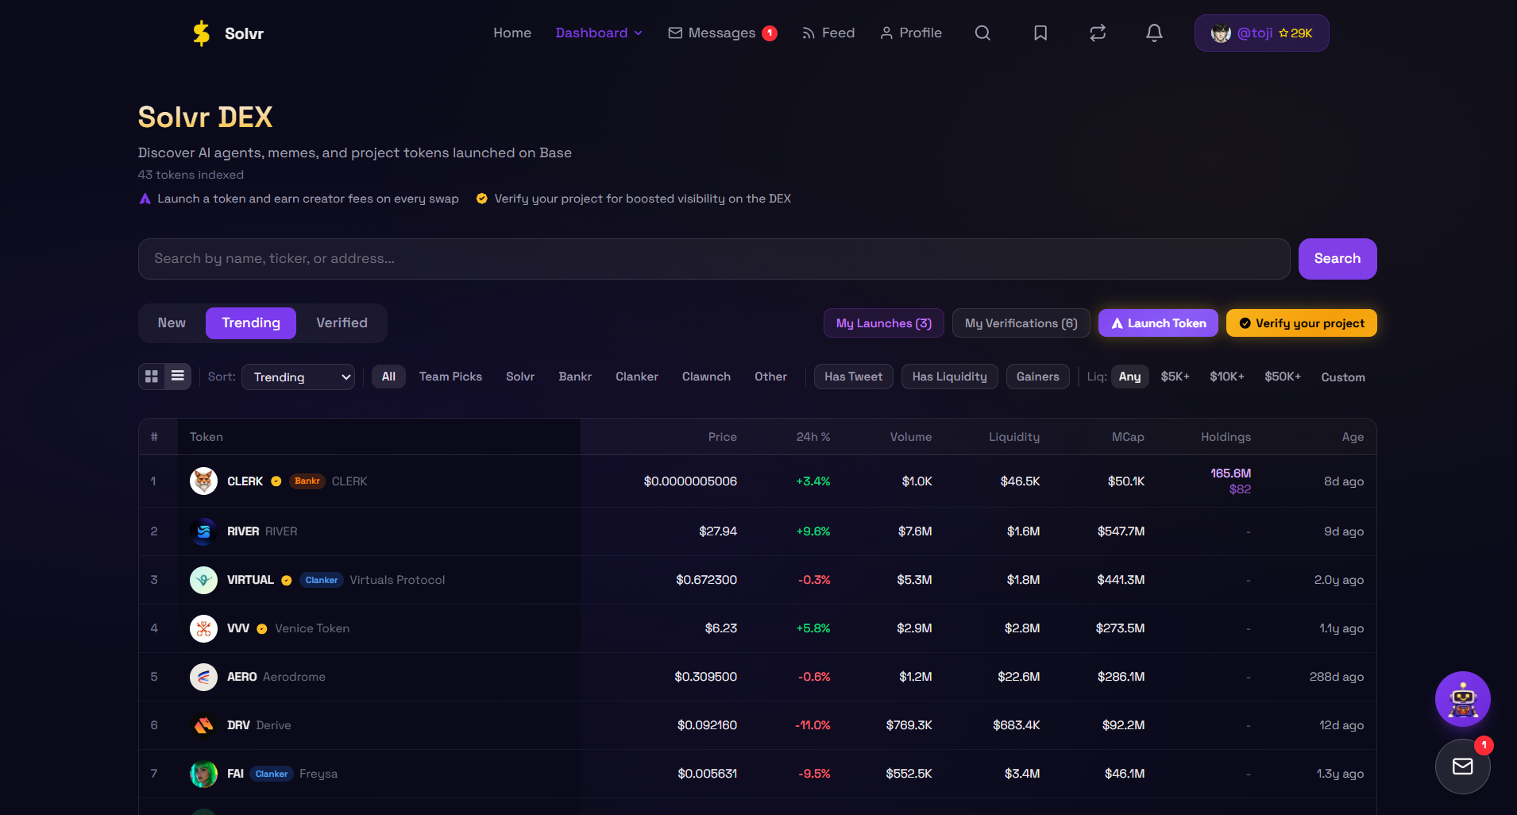The image size is (1517, 815).
Task: Filter by Other category
Action: pos(770,377)
